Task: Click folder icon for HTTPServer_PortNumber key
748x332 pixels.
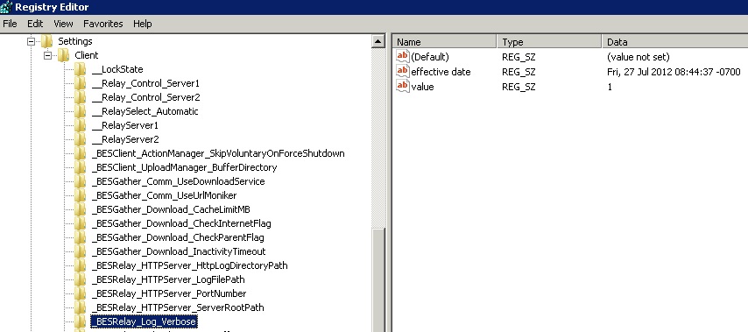Action: [x=81, y=293]
